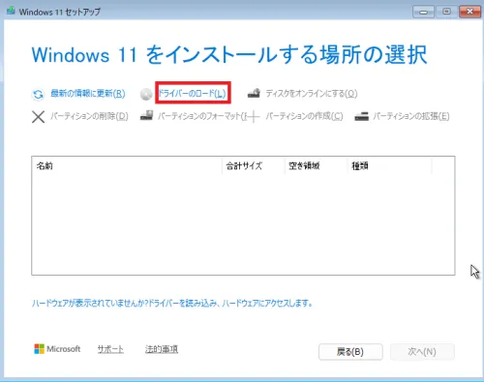Click パーティションの作成(C) text
Screen dimensions: 484x382
pyautogui.click(x=304, y=116)
